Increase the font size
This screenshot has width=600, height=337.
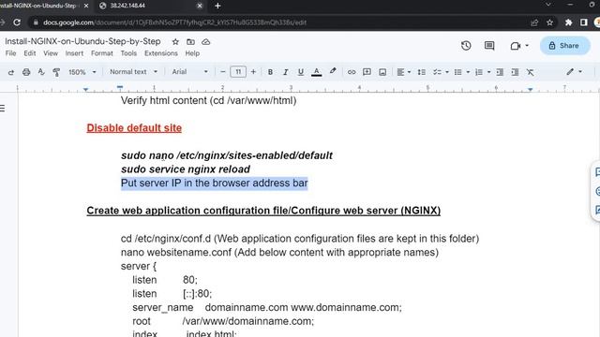[x=253, y=71]
